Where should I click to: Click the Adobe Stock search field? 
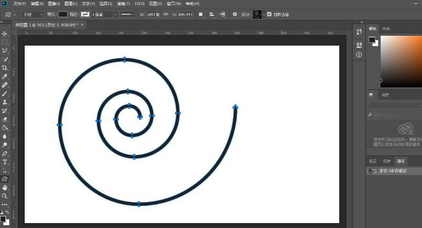pyautogui.click(x=395, y=115)
